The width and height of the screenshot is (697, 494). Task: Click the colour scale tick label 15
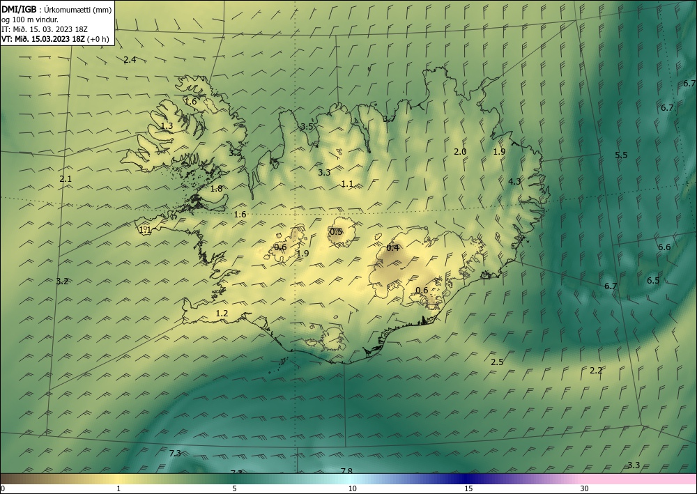tap(468, 488)
